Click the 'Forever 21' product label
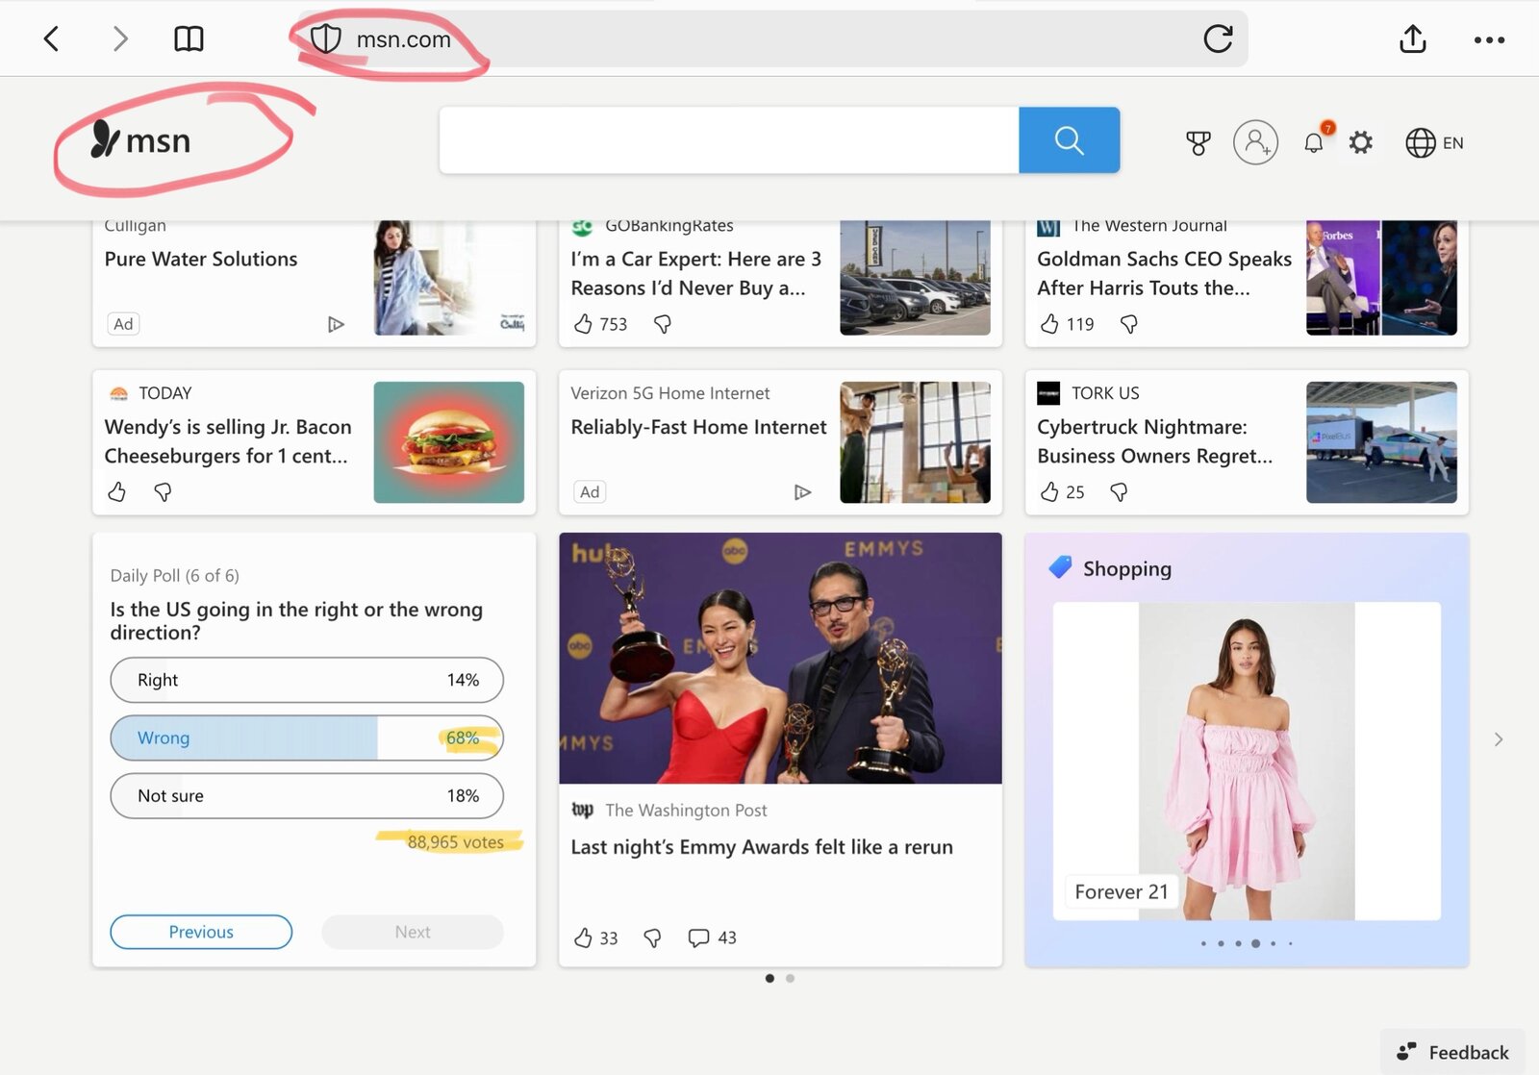Viewport: 1539px width, 1075px height. (1121, 892)
